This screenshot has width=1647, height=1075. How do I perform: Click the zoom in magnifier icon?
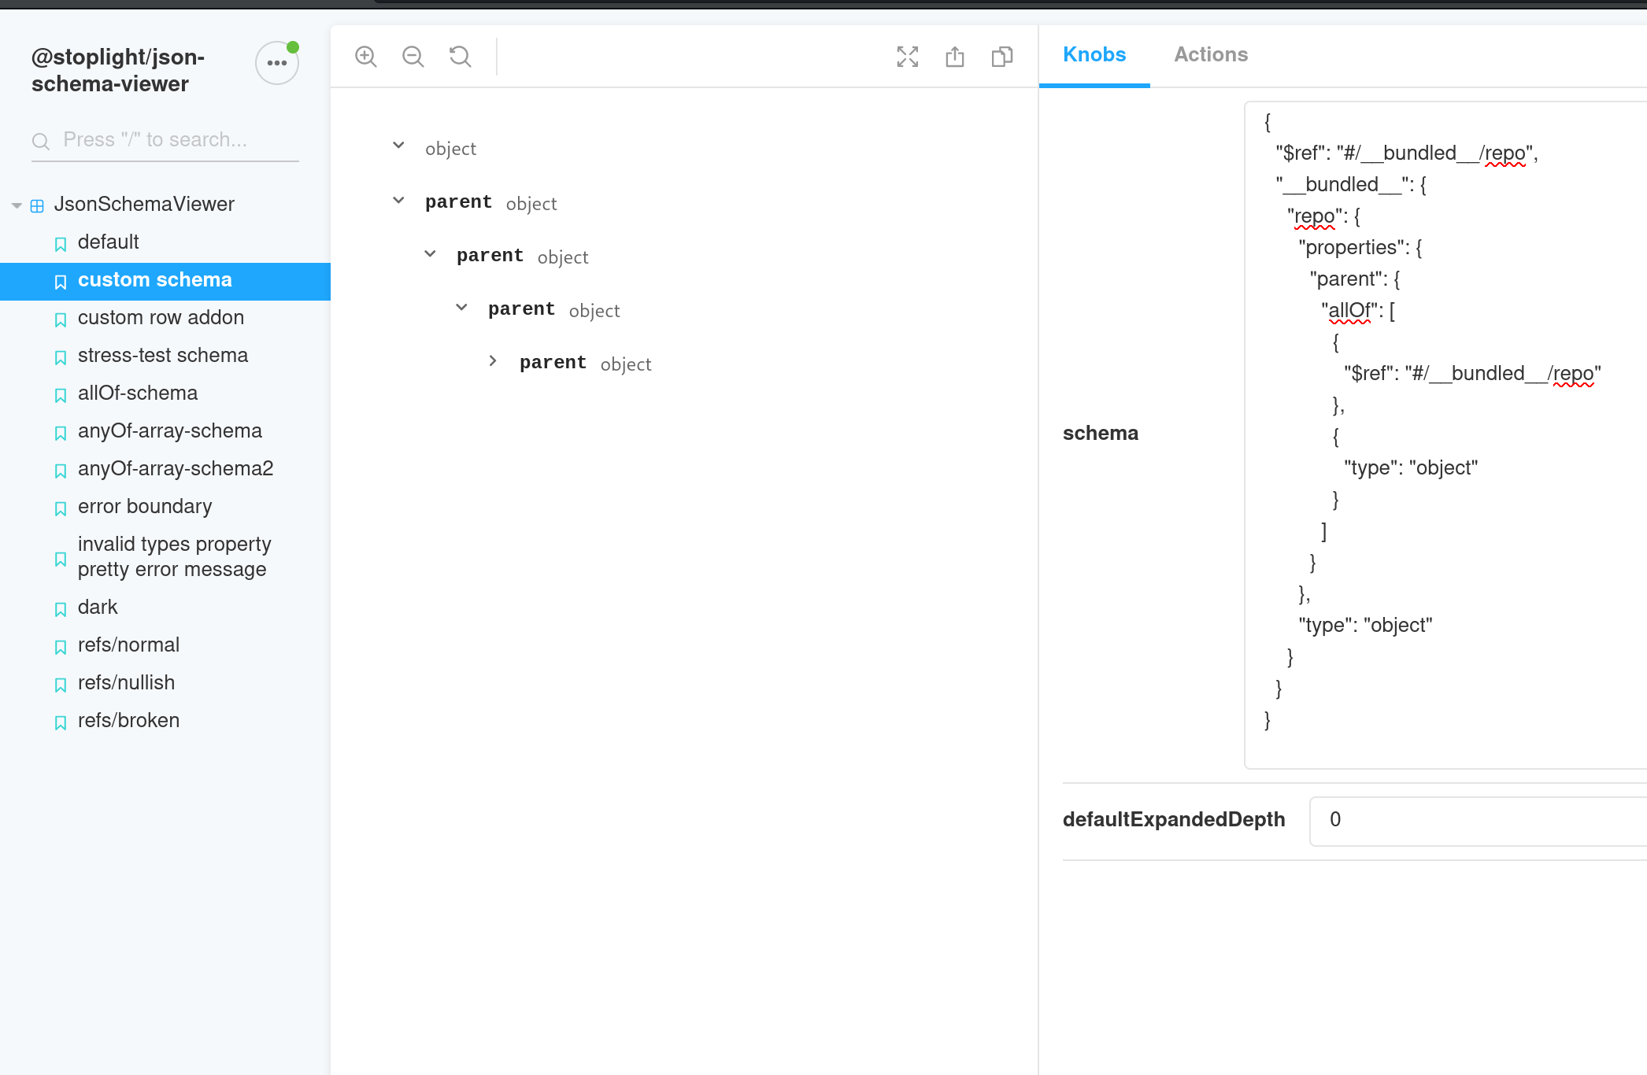click(366, 57)
